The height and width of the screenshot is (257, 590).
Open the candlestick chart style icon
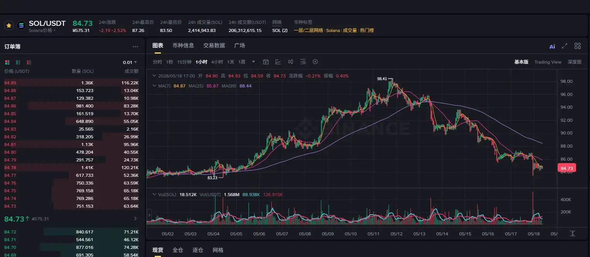[291, 62]
